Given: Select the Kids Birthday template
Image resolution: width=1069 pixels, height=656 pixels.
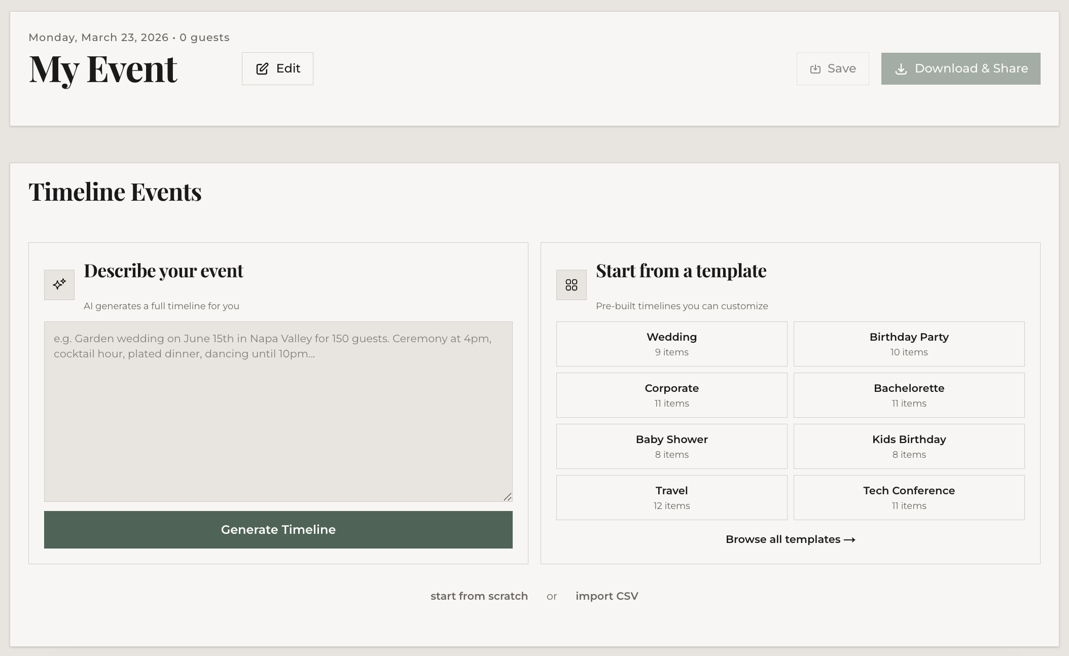Looking at the screenshot, I should click(909, 446).
